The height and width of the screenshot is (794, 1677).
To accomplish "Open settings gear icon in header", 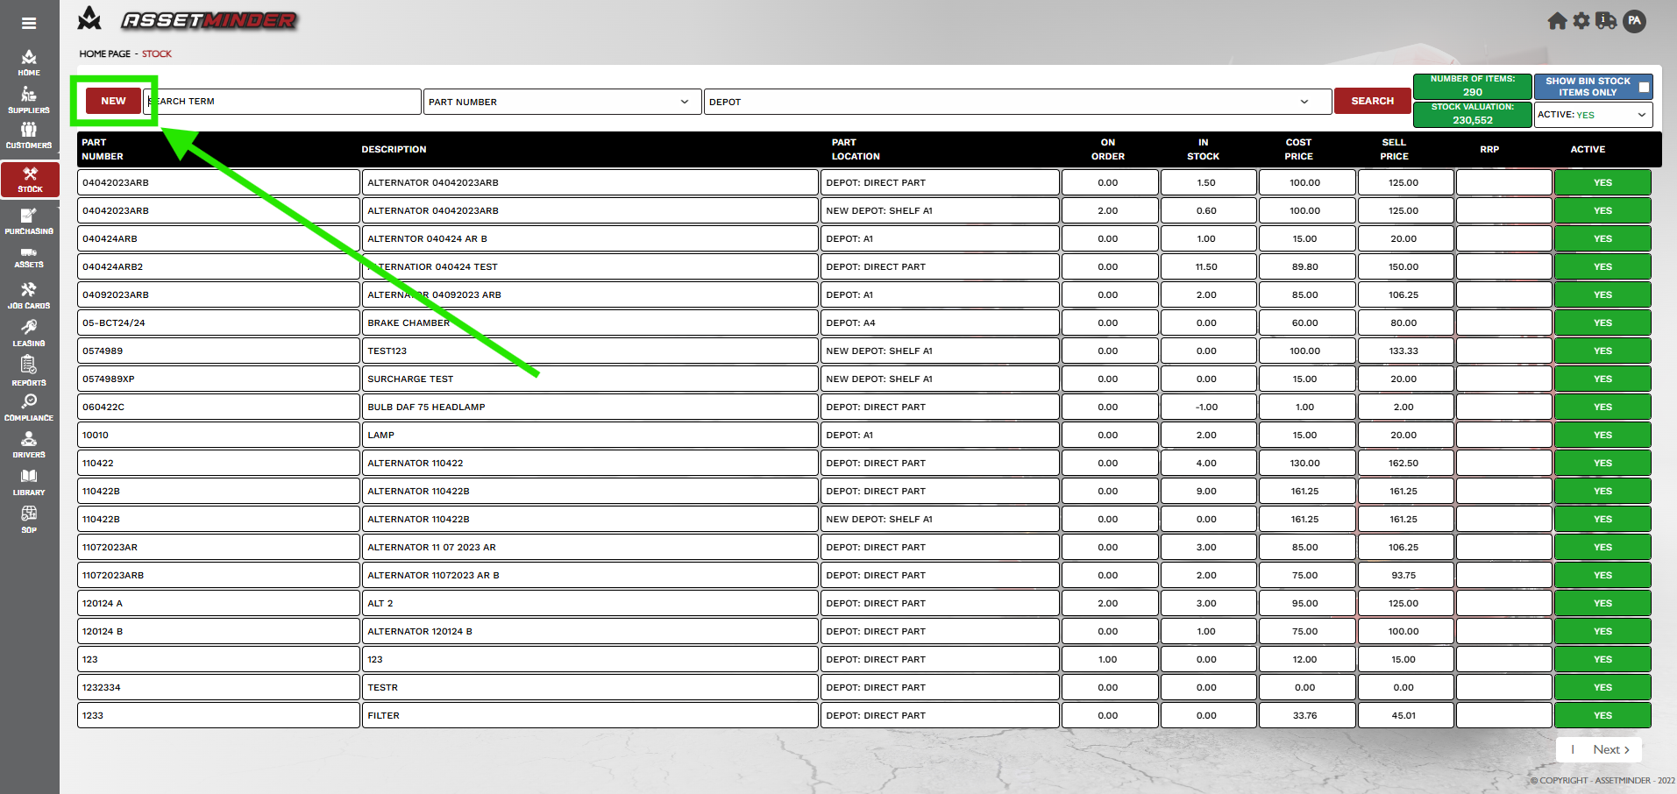I will point(1581,21).
